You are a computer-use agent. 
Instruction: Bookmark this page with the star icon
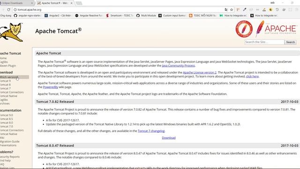(232, 9)
